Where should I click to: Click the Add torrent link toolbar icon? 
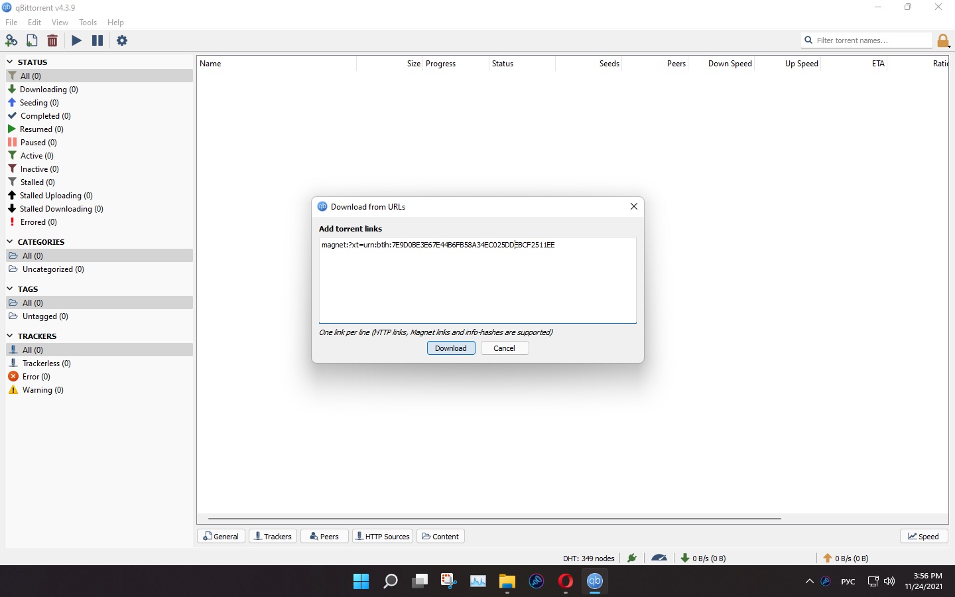[11, 40]
